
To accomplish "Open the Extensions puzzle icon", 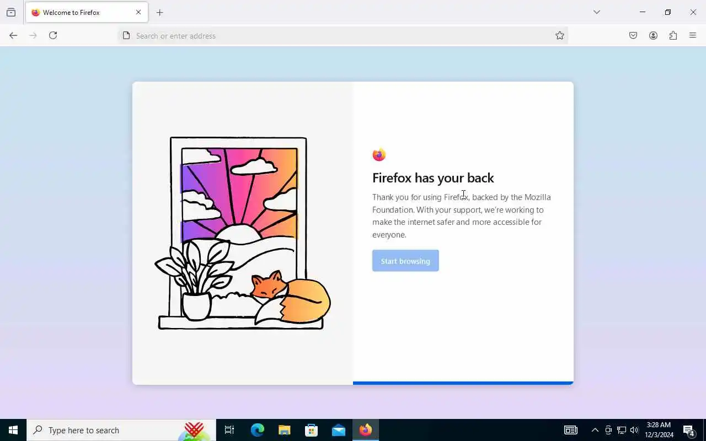I will point(673,35).
